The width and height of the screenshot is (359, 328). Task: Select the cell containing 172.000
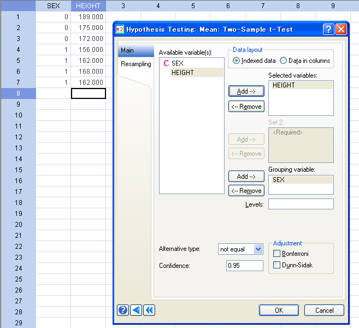pyautogui.click(x=89, y=39)
